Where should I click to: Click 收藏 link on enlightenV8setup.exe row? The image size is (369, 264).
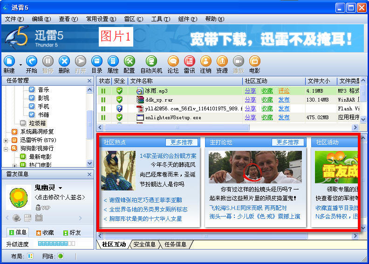[267, 117]
